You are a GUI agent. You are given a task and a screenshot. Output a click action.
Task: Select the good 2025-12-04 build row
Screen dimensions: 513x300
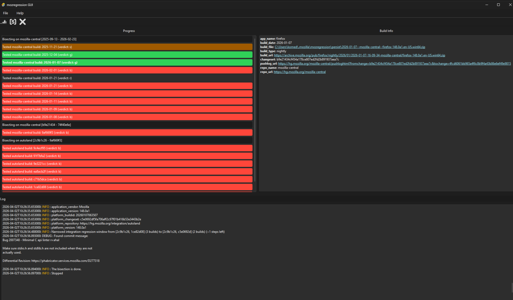tap(127, 55)
